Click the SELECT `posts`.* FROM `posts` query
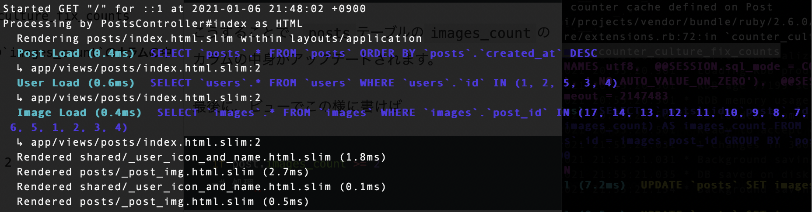The height and width of the screenshot is (212, 812). tap(373, 53)
